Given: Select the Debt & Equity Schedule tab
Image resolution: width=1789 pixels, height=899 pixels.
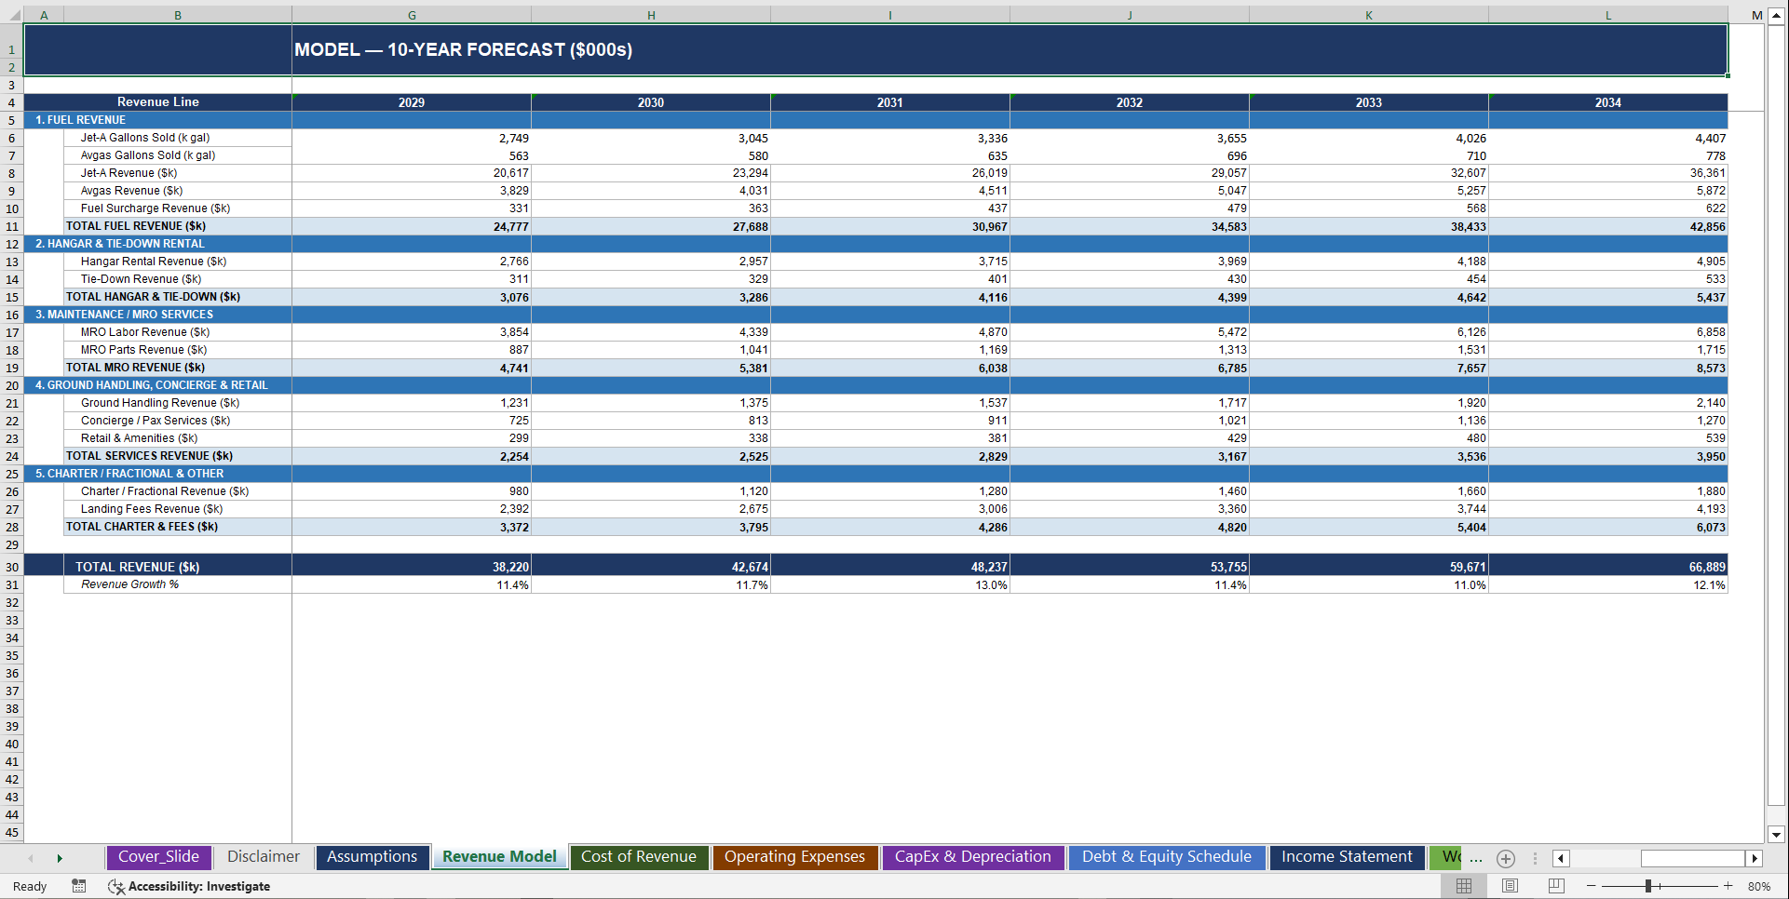Looking at the screenshot, I should click(1167, 857).
